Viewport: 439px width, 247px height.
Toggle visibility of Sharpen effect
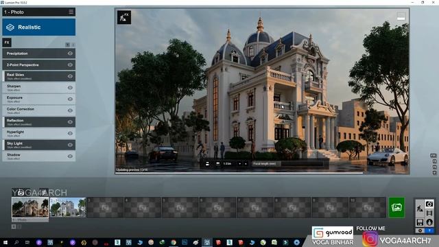70,88
